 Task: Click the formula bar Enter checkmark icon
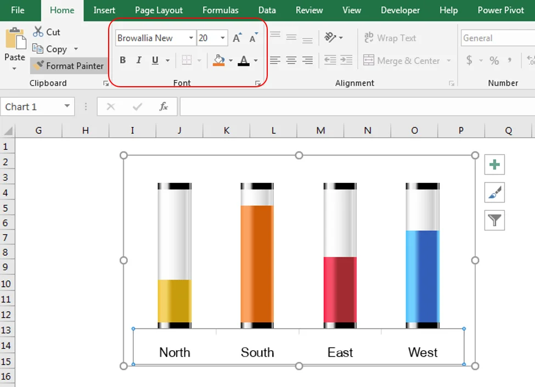pos(137,107)
